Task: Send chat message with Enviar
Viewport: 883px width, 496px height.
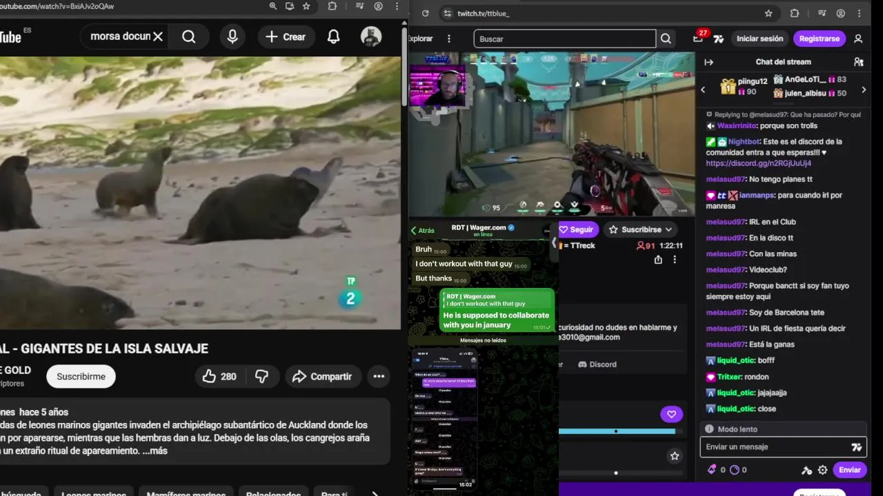Action: click(x=849, y=470)
